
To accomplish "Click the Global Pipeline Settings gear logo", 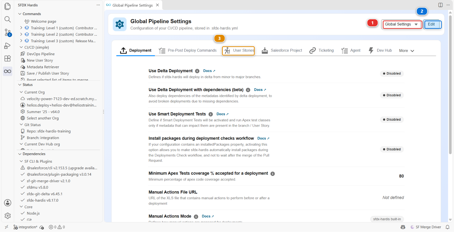I will pos(119,24).
